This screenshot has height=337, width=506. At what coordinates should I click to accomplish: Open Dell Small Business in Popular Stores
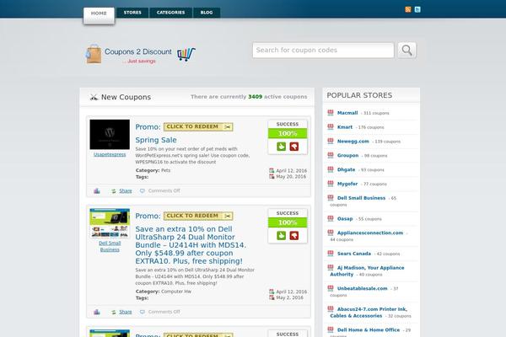pyautogui.click(x=361, y=198)
